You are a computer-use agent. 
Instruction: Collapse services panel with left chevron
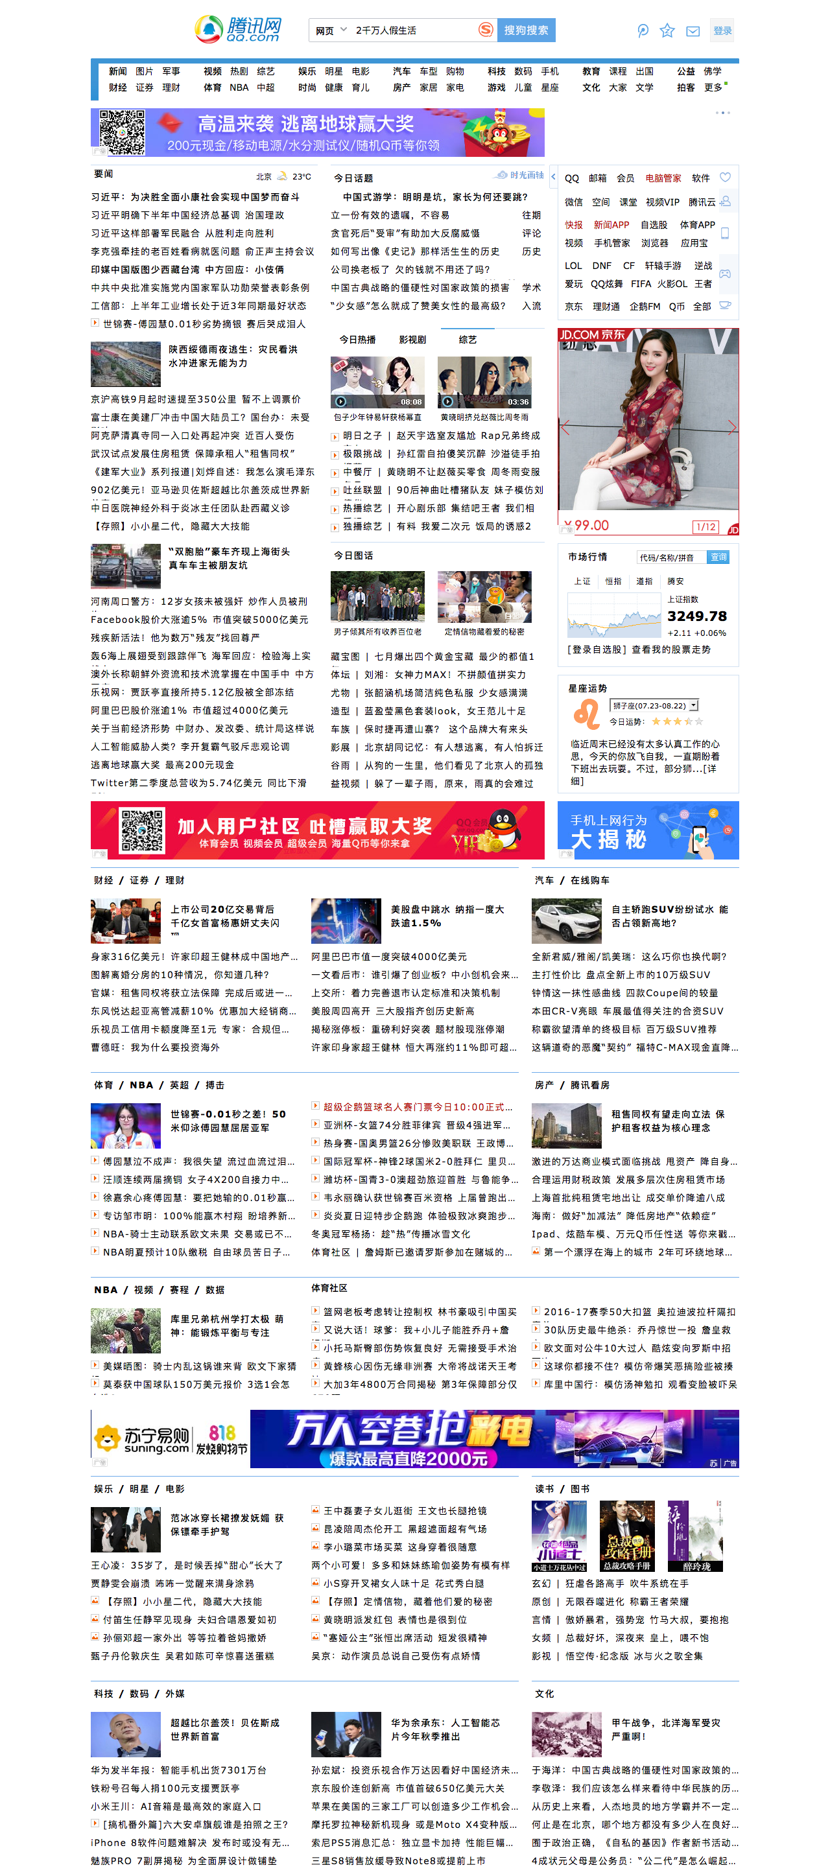[x=553, y=176]
